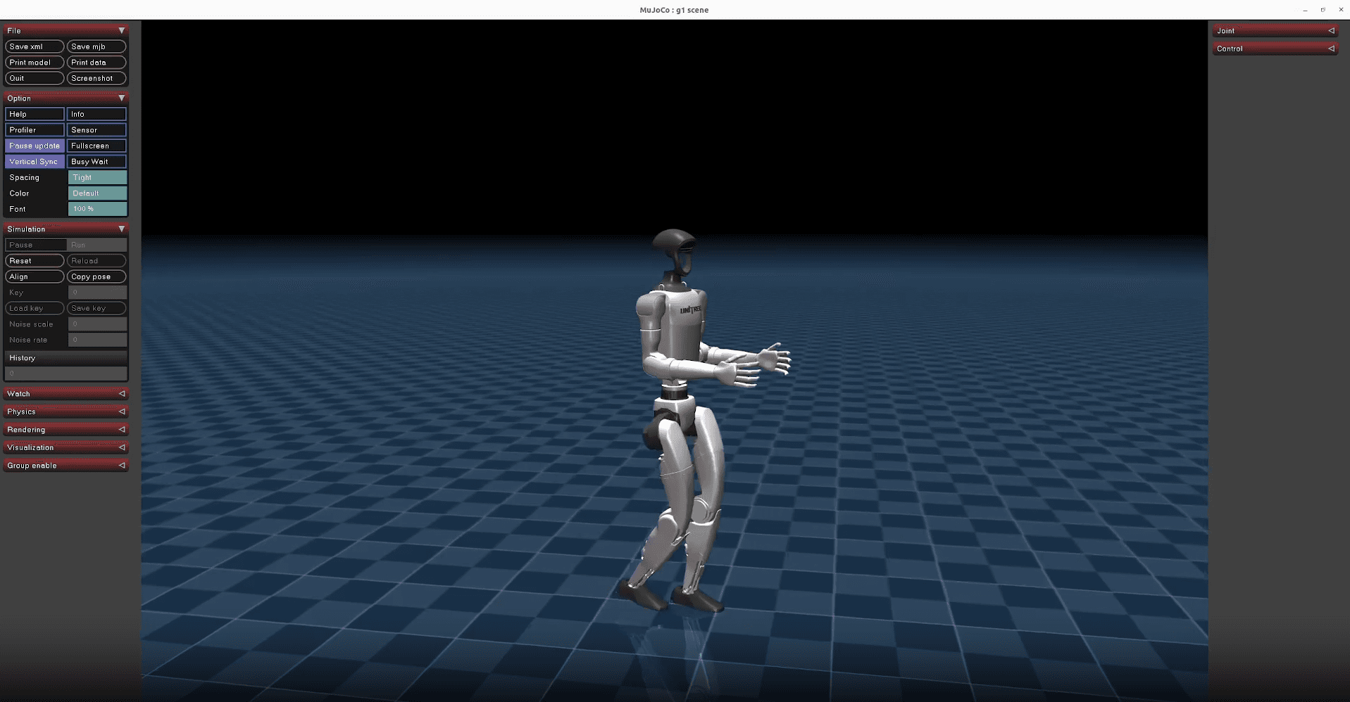1350x702 pixels.
Task: Toggle the Pause update option
Action: 35,146
